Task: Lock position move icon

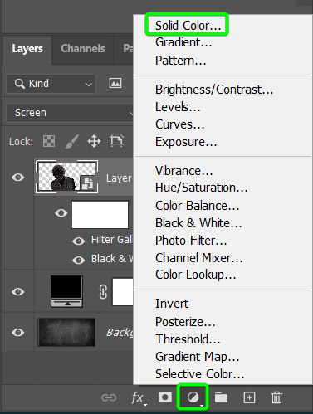Action: coord(94,141)
